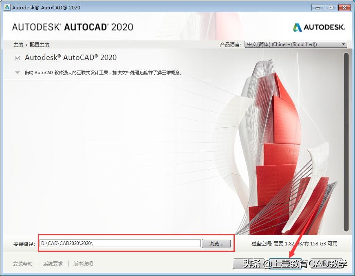Click the red Autodesk triangle emblem
Viewport: 355px width, 276px height.
coord(297,27)
